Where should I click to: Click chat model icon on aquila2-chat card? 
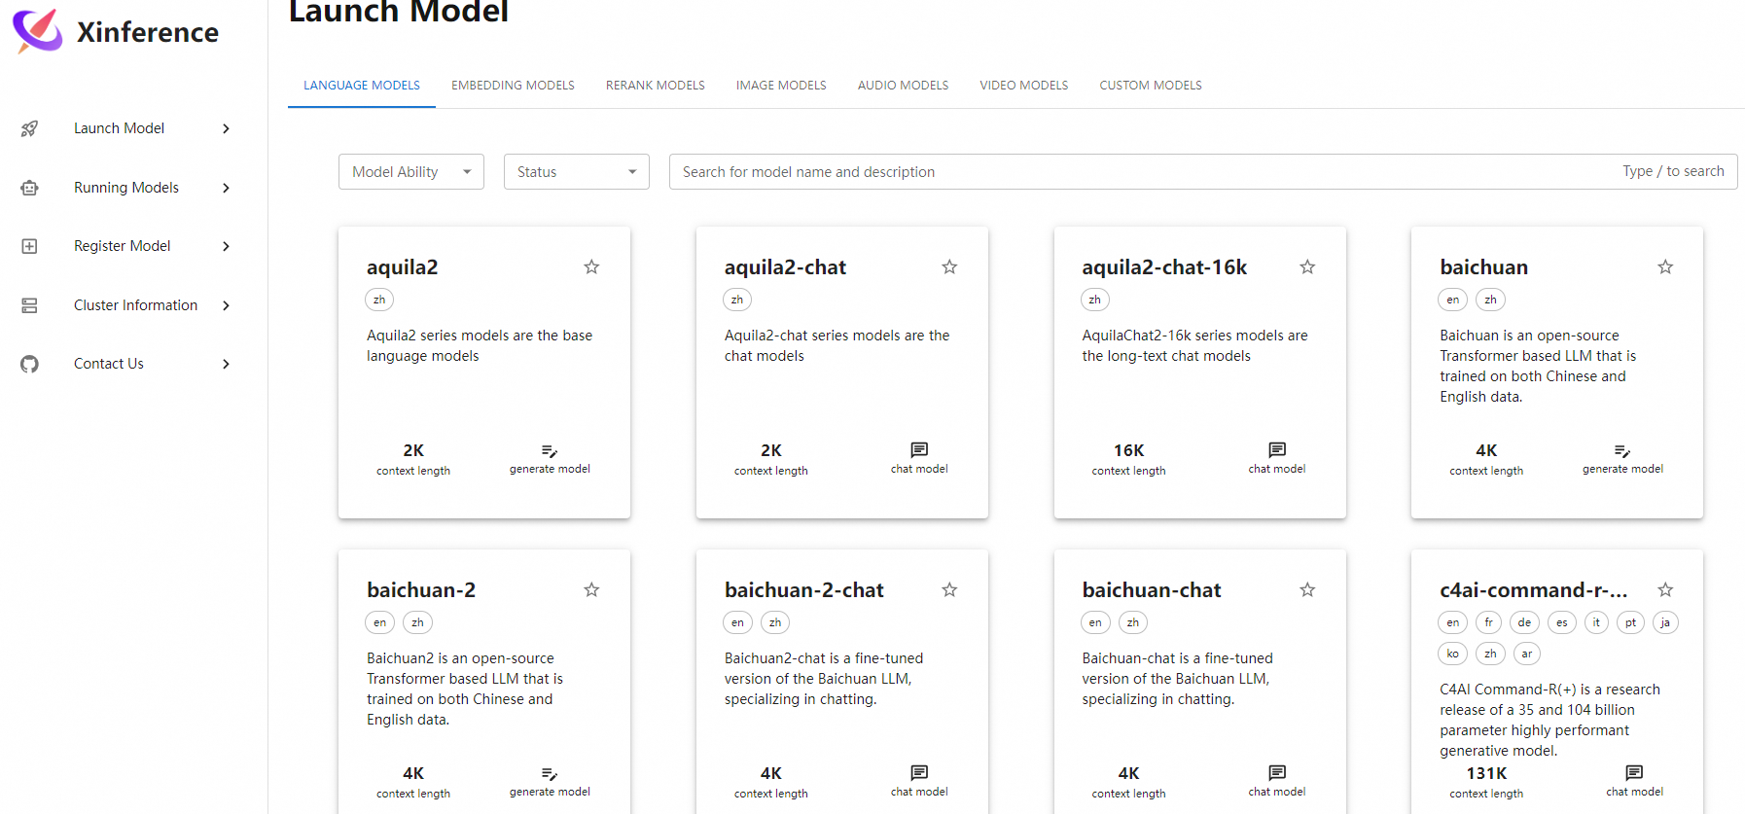(919, 449)
